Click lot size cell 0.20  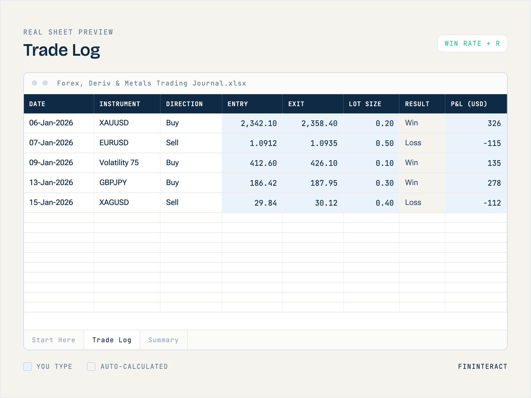(371, 123)
